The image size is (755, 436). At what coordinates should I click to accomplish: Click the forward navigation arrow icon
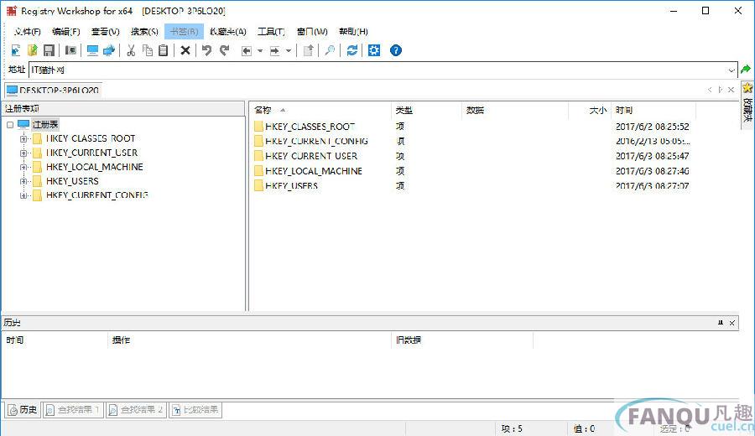(275, 50)
